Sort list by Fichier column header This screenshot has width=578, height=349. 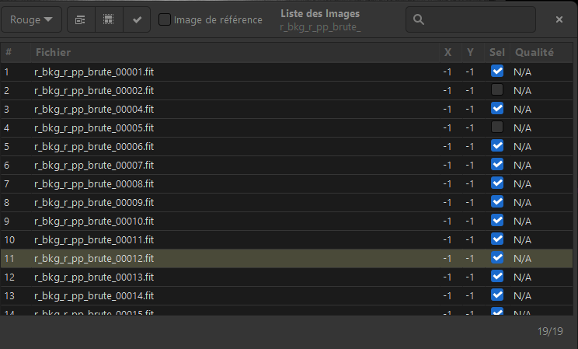(x=53, y=52)
